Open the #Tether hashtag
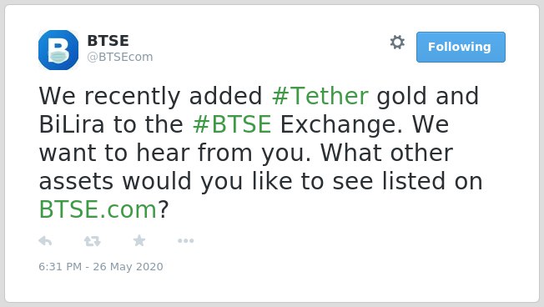Image resolution: width=544 pixels, height=307 pixels. coord(320,96)
